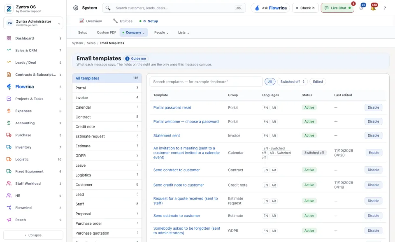Disable Send contract to customer template

tap(373, 170)
